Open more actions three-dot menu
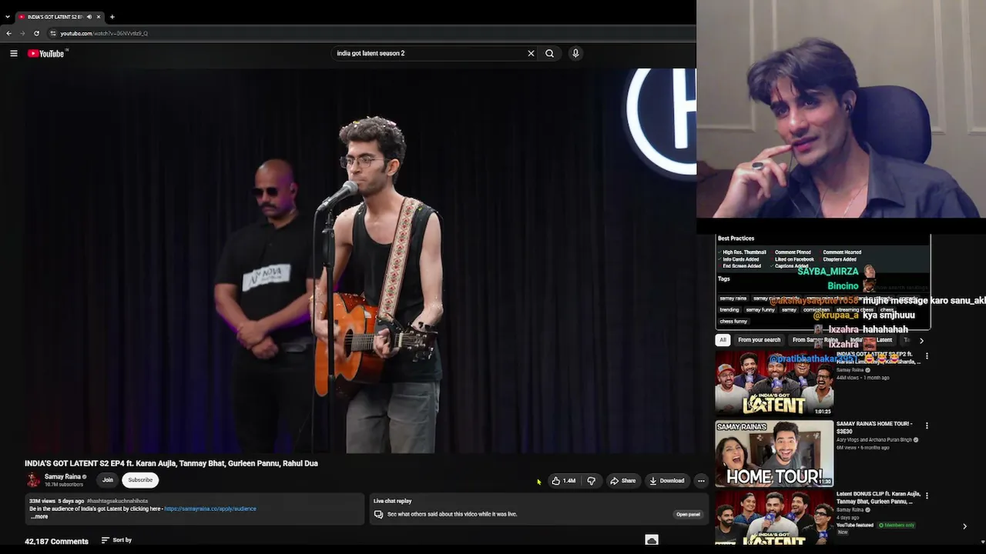 [701, 481]
